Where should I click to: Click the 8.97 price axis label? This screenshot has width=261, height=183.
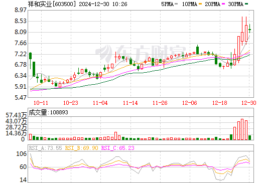(x=21, y=10)
